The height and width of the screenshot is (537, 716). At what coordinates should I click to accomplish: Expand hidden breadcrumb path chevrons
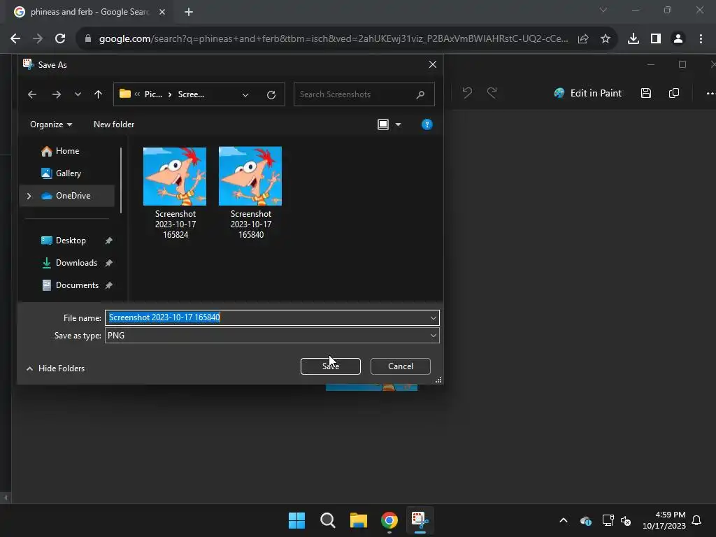[137, 94]
